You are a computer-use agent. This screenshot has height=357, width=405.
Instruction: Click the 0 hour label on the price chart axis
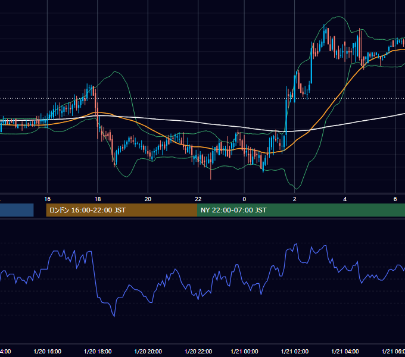pyautogui.click(x=244, y=199)
